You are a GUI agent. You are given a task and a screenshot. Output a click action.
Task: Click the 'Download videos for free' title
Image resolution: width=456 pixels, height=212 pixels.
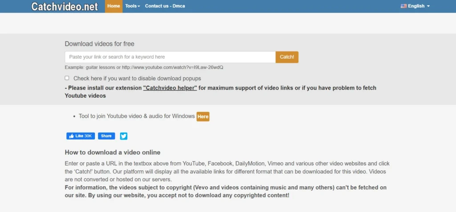(x=99, y=44)
